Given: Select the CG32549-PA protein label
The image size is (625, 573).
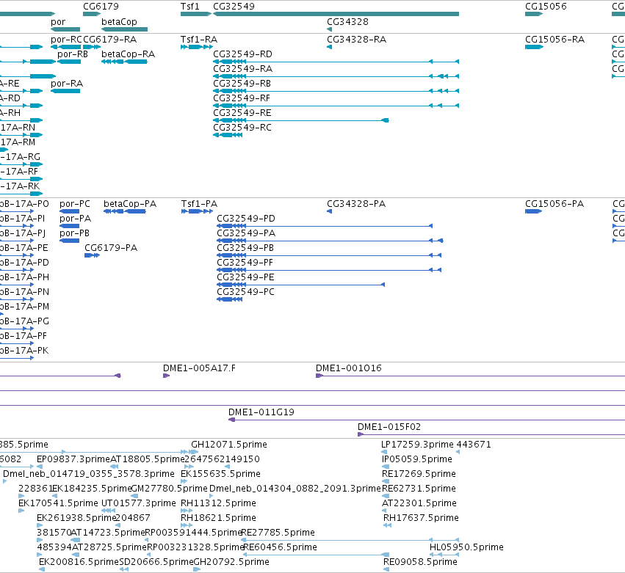Looking at the screenshot, I should (245, 233).
